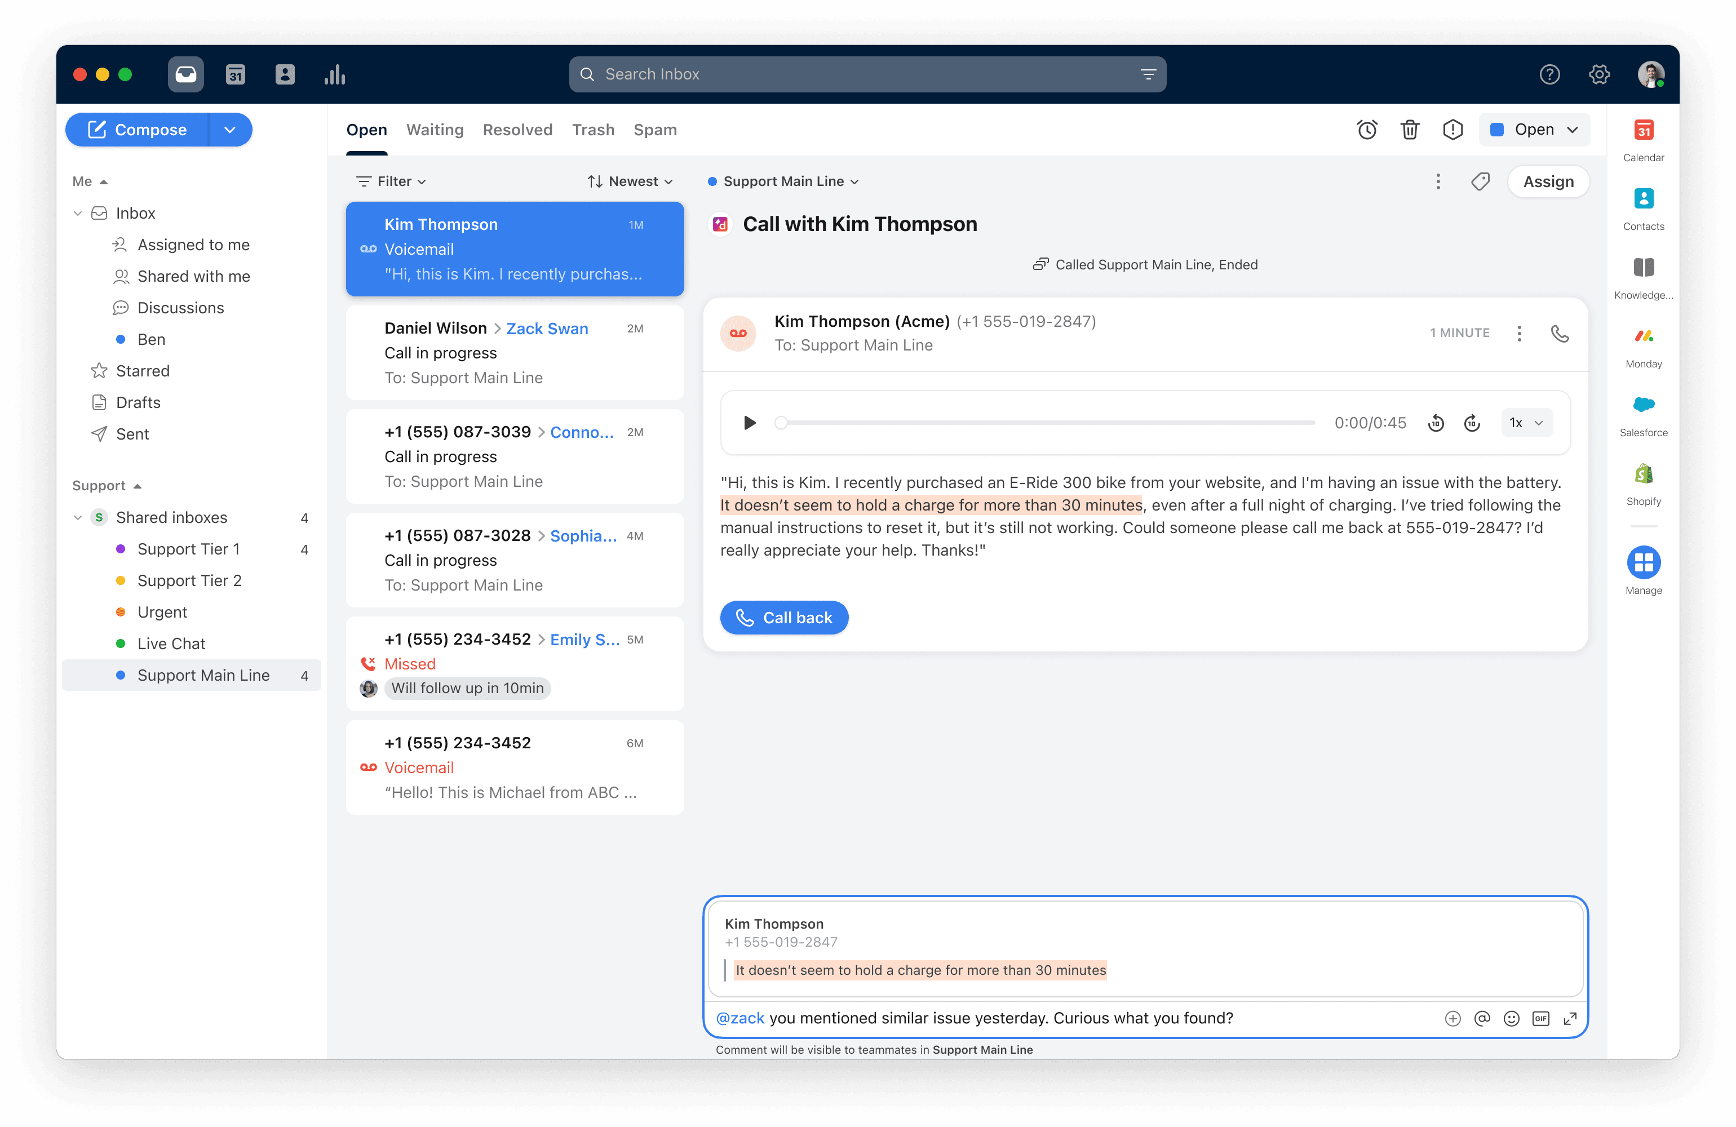Switch to the Trash tab

click(592, 130)
